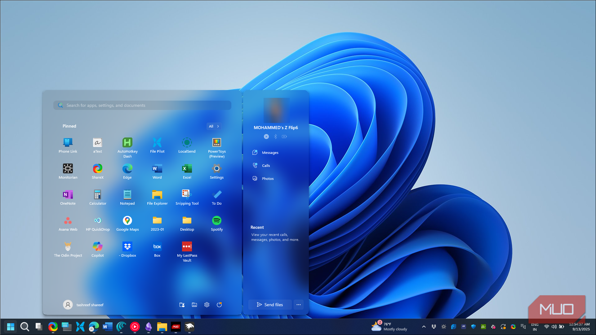The height and width of the screenshot is (335, 596).
Task: Open the pinned Dropbox app
Action: 127,250
